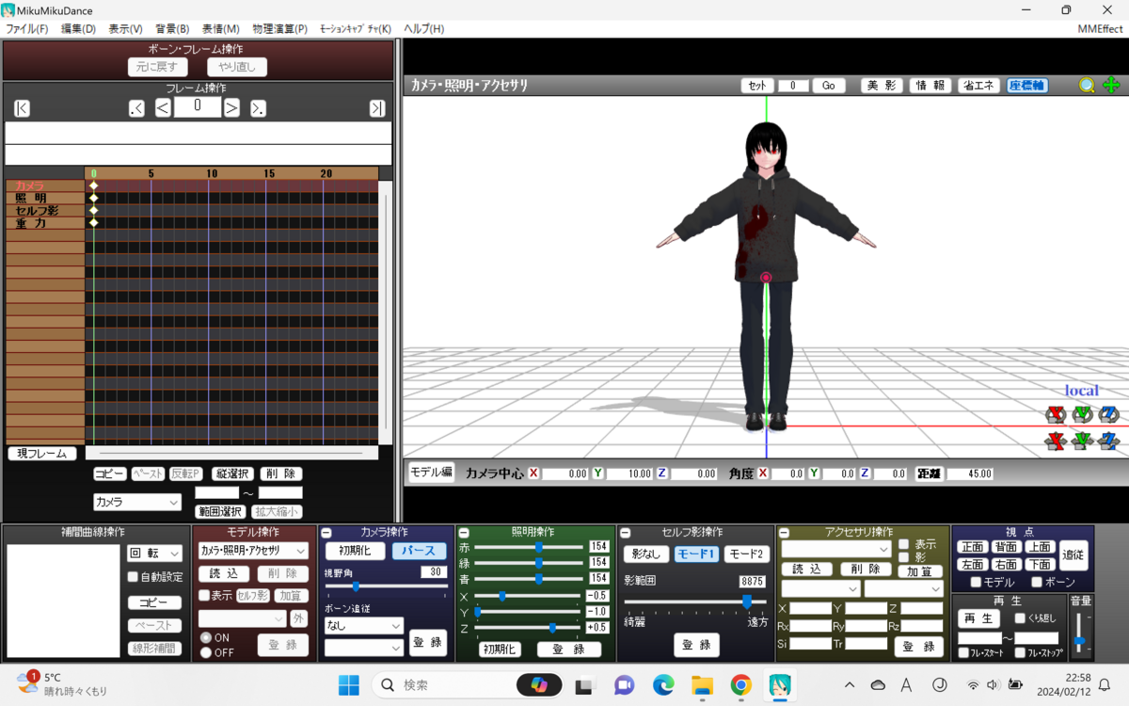Viewport: 1129px width, 706px height.
Task: Click the Wi-Fi network tray icon
Action: (973, 684)
